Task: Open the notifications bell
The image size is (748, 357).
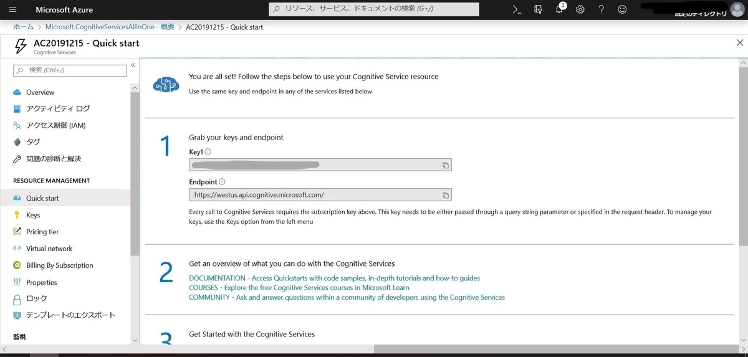Action: pyautogui.click(x=560, y=9)
